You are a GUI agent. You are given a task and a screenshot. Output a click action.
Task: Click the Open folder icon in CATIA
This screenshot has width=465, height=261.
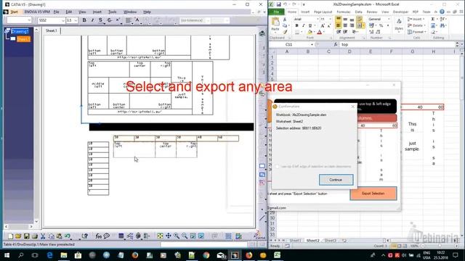(18, 236)
